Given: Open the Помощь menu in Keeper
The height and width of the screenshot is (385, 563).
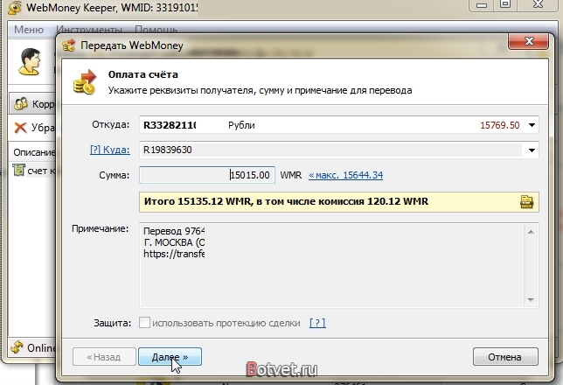Looking at the screenshot, I should [156, 29].
